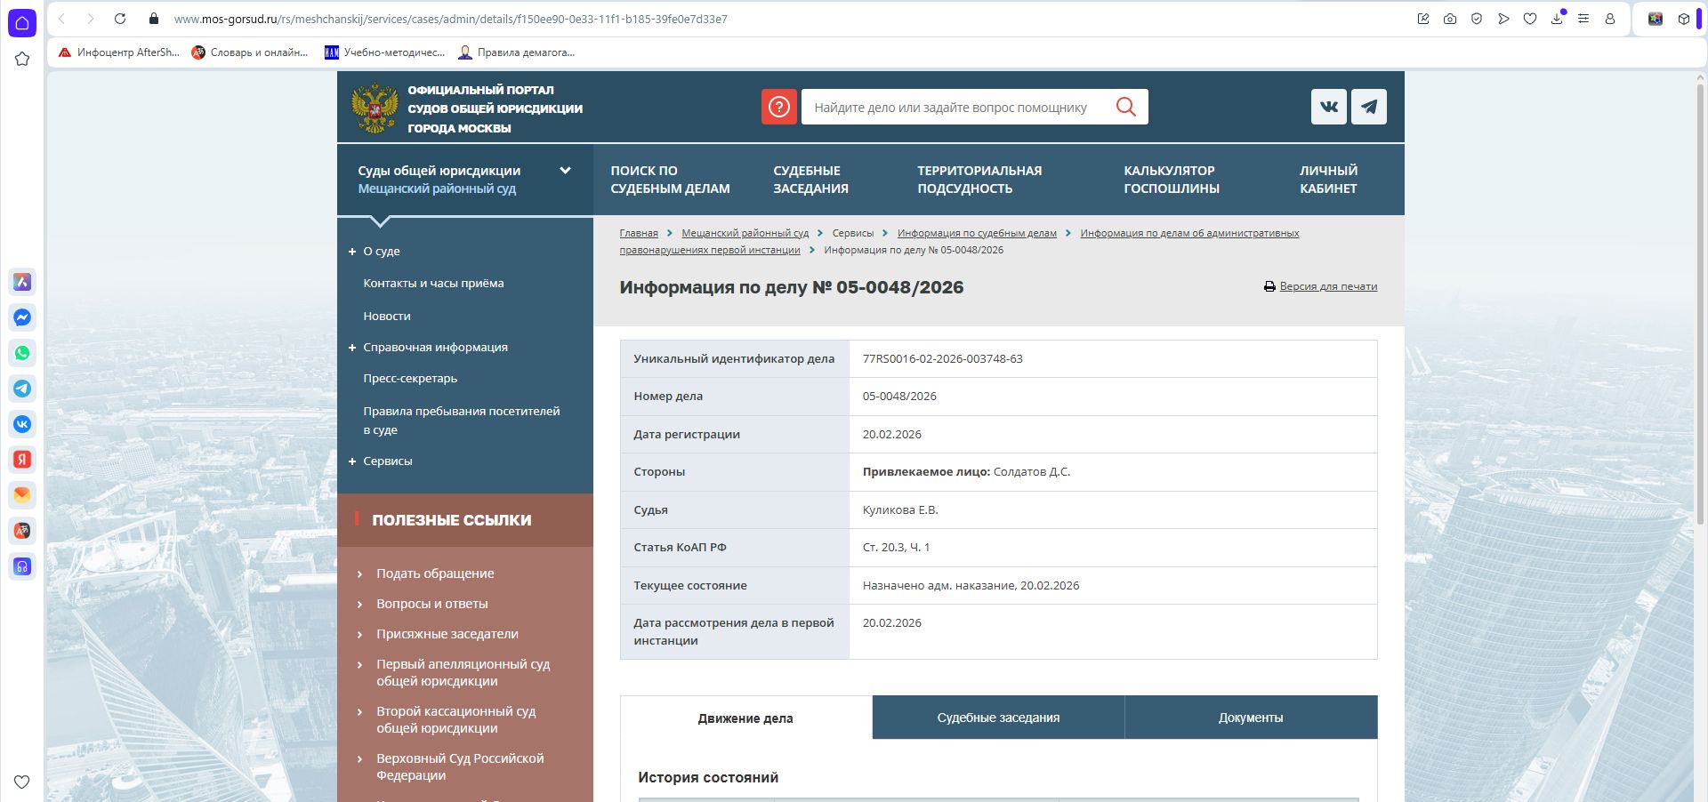Go to 'Мещанский районный суд' breadcrumb
The width and height of the screenshot is (1708, 802).
click(x=745, y=233)
